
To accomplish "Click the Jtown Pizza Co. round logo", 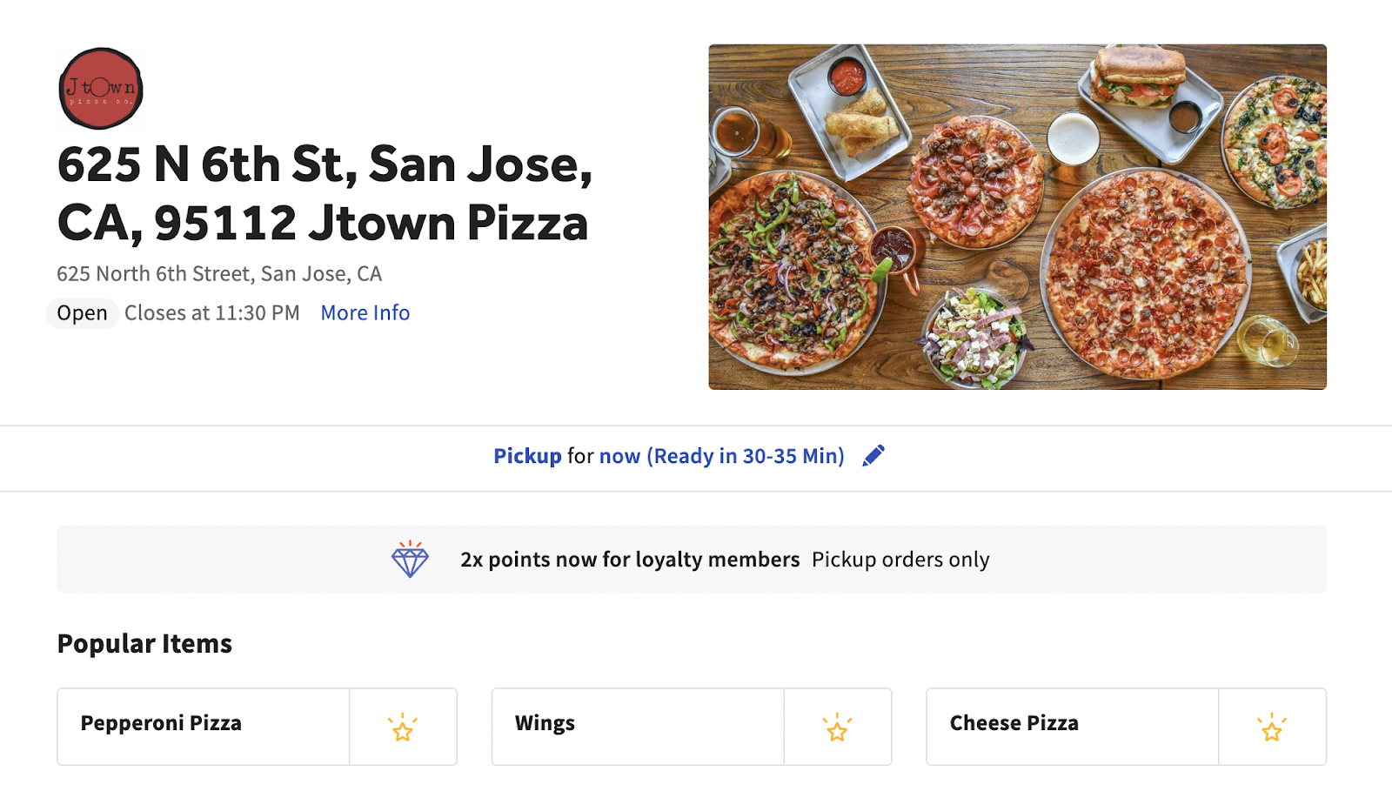I will [101, 89].
